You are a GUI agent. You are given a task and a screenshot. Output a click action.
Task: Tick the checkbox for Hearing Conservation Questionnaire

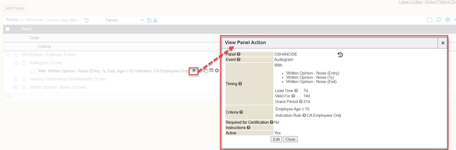(24, 79)
